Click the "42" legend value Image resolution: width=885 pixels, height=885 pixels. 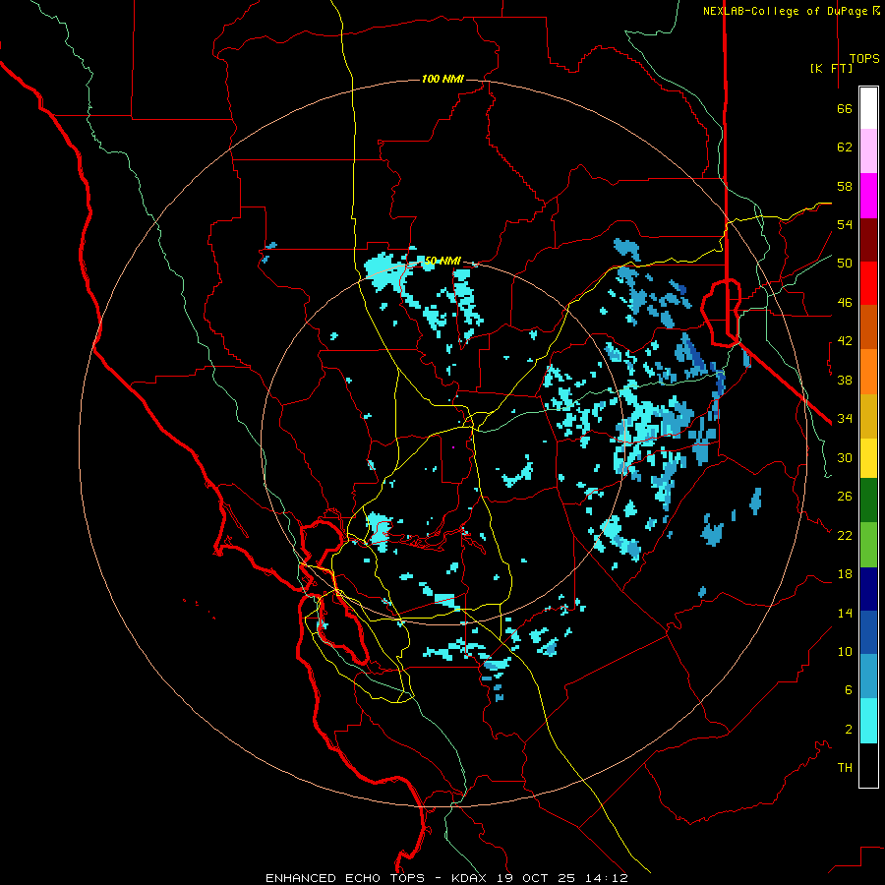(845, 341)
